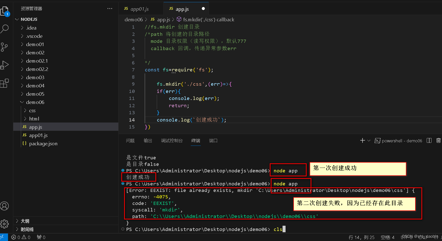Open the Search view icon
Viewport: 442px width, 241px height.
[5, 29]
